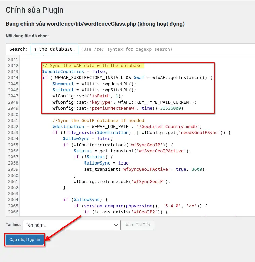Screen dimensions: 255x262
Task: Click the 'Tài liệu:' label
Action: click(x=13, y=225)
